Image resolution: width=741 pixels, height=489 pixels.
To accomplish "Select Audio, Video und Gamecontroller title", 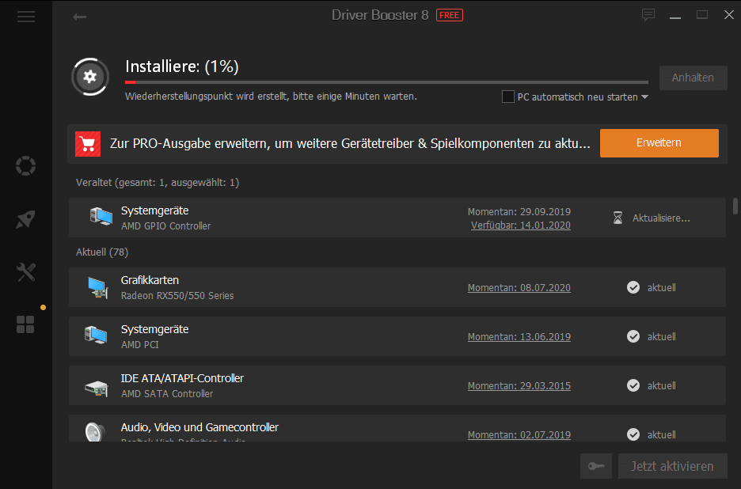I will [x=199, y=427].
